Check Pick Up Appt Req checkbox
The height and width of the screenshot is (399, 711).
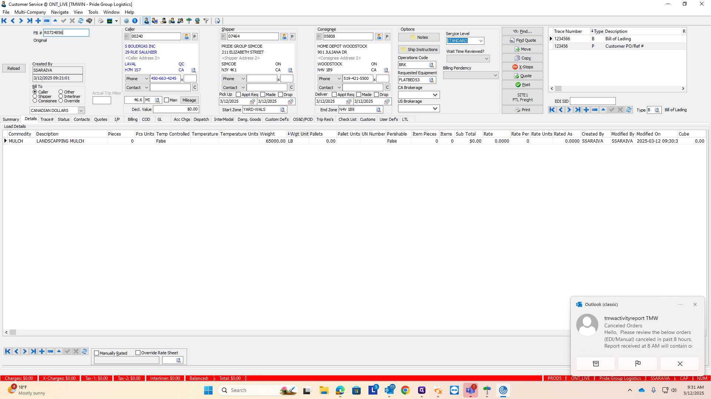238,95
